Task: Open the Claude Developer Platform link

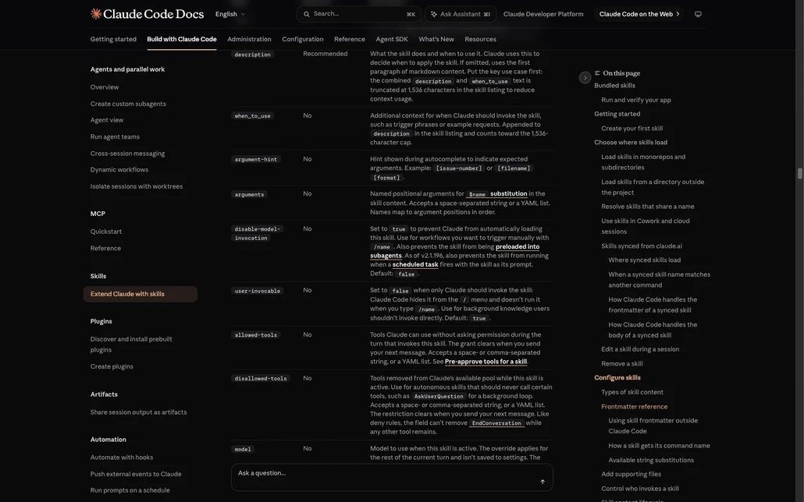Action: (x=543, y=14)
